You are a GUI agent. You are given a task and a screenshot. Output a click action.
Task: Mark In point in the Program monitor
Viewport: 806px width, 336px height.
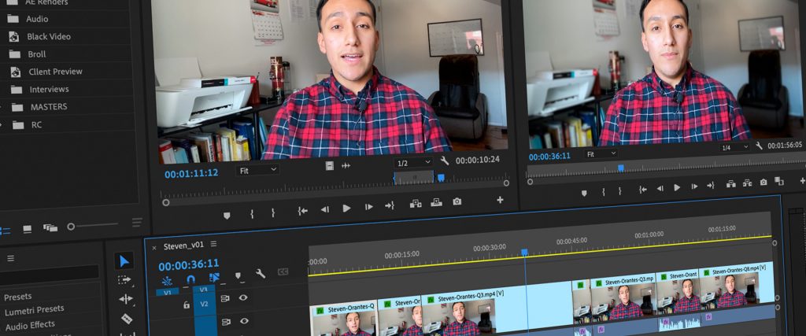(604, 192)
